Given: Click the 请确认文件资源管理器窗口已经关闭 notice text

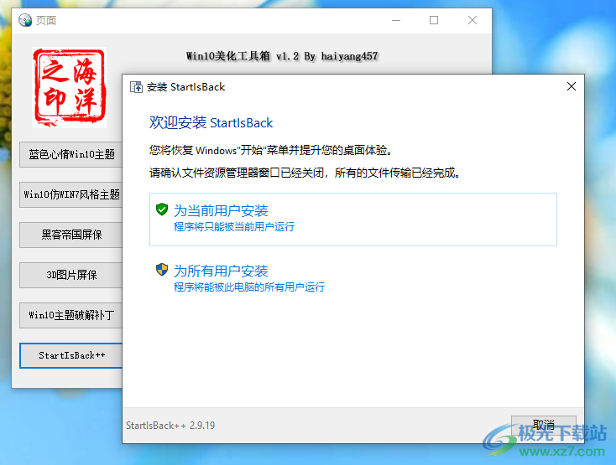Looking at the screenshot, I should (x=305, y=173).
